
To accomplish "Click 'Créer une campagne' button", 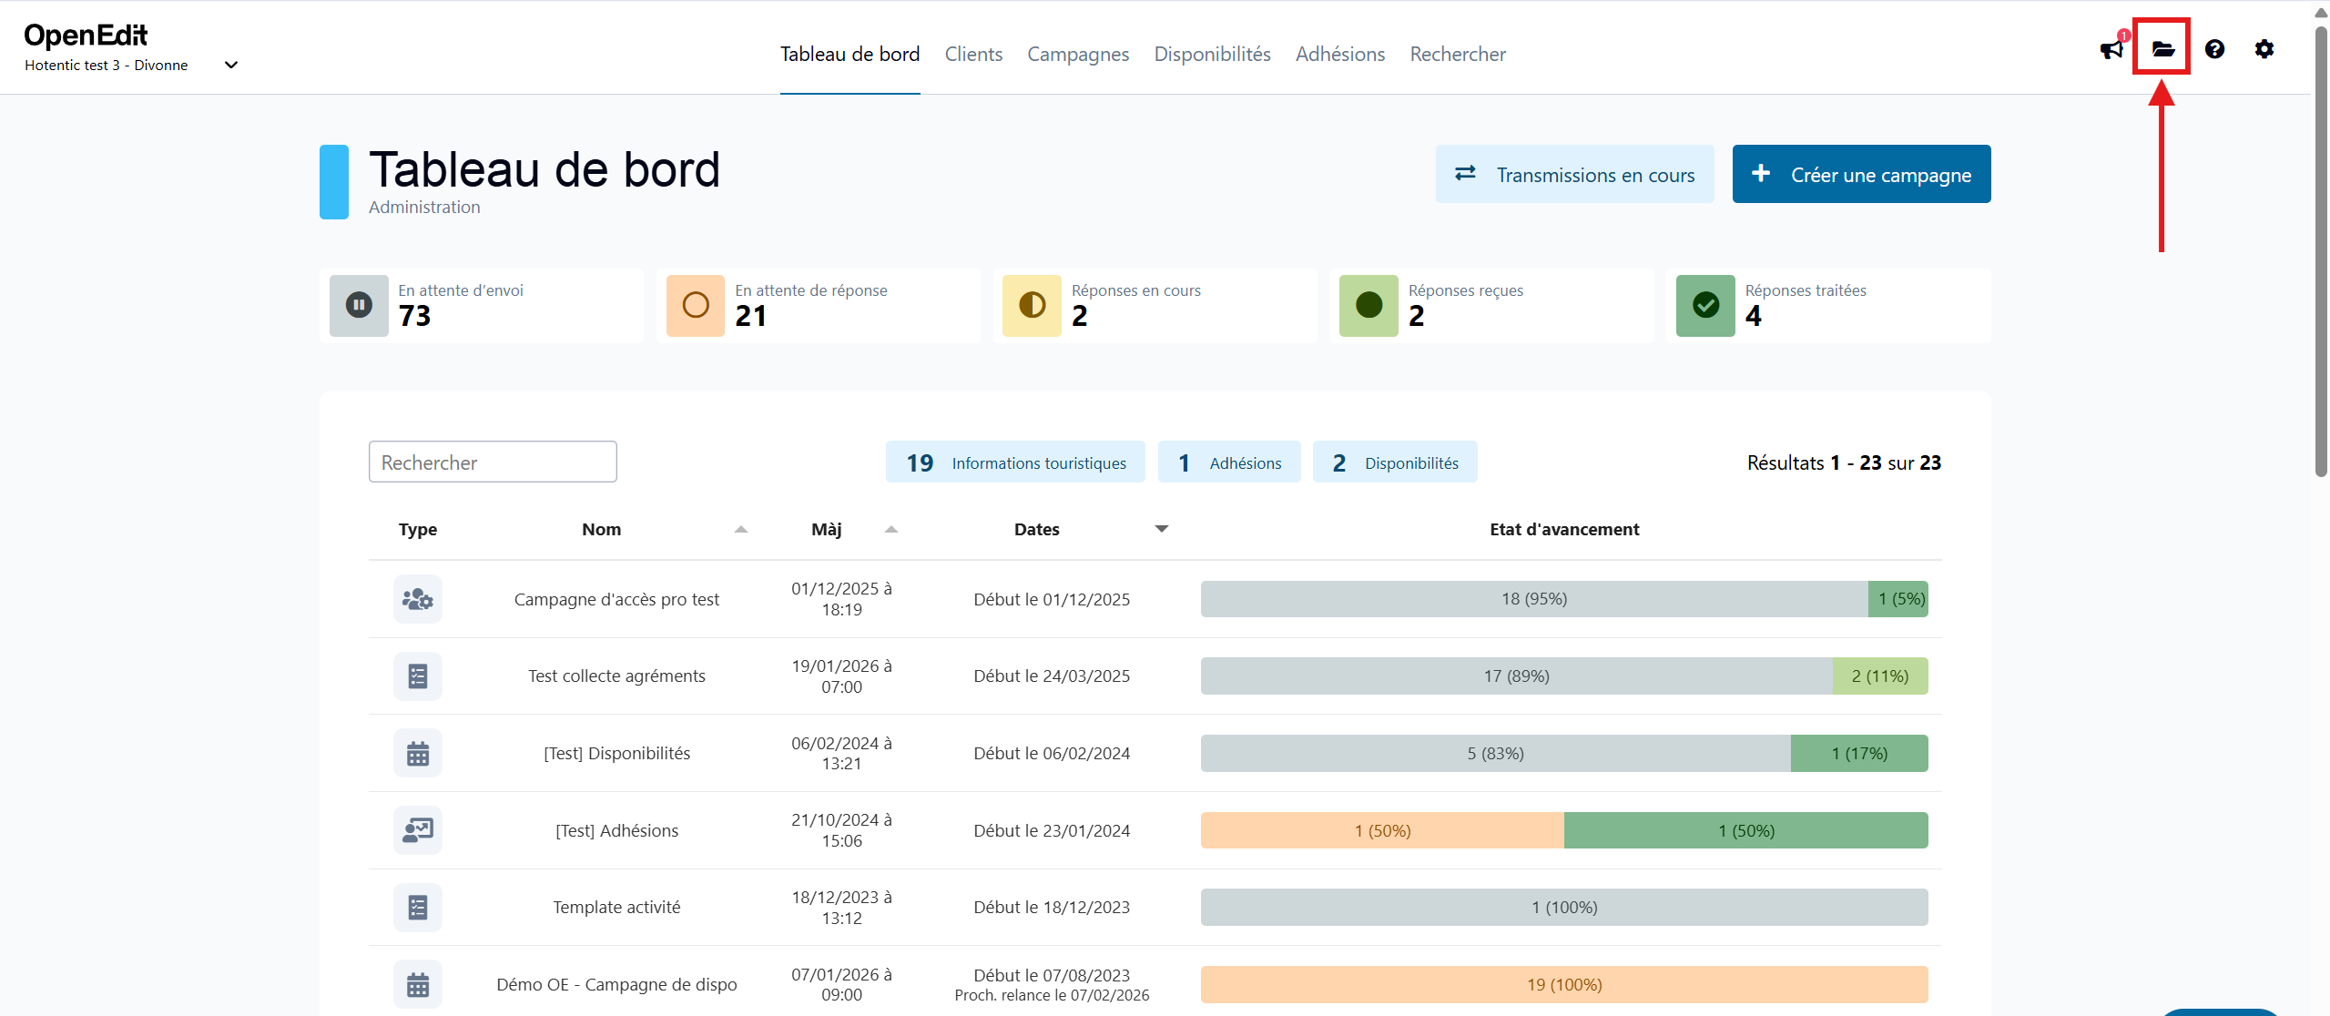I will [x=1861, y=174].
